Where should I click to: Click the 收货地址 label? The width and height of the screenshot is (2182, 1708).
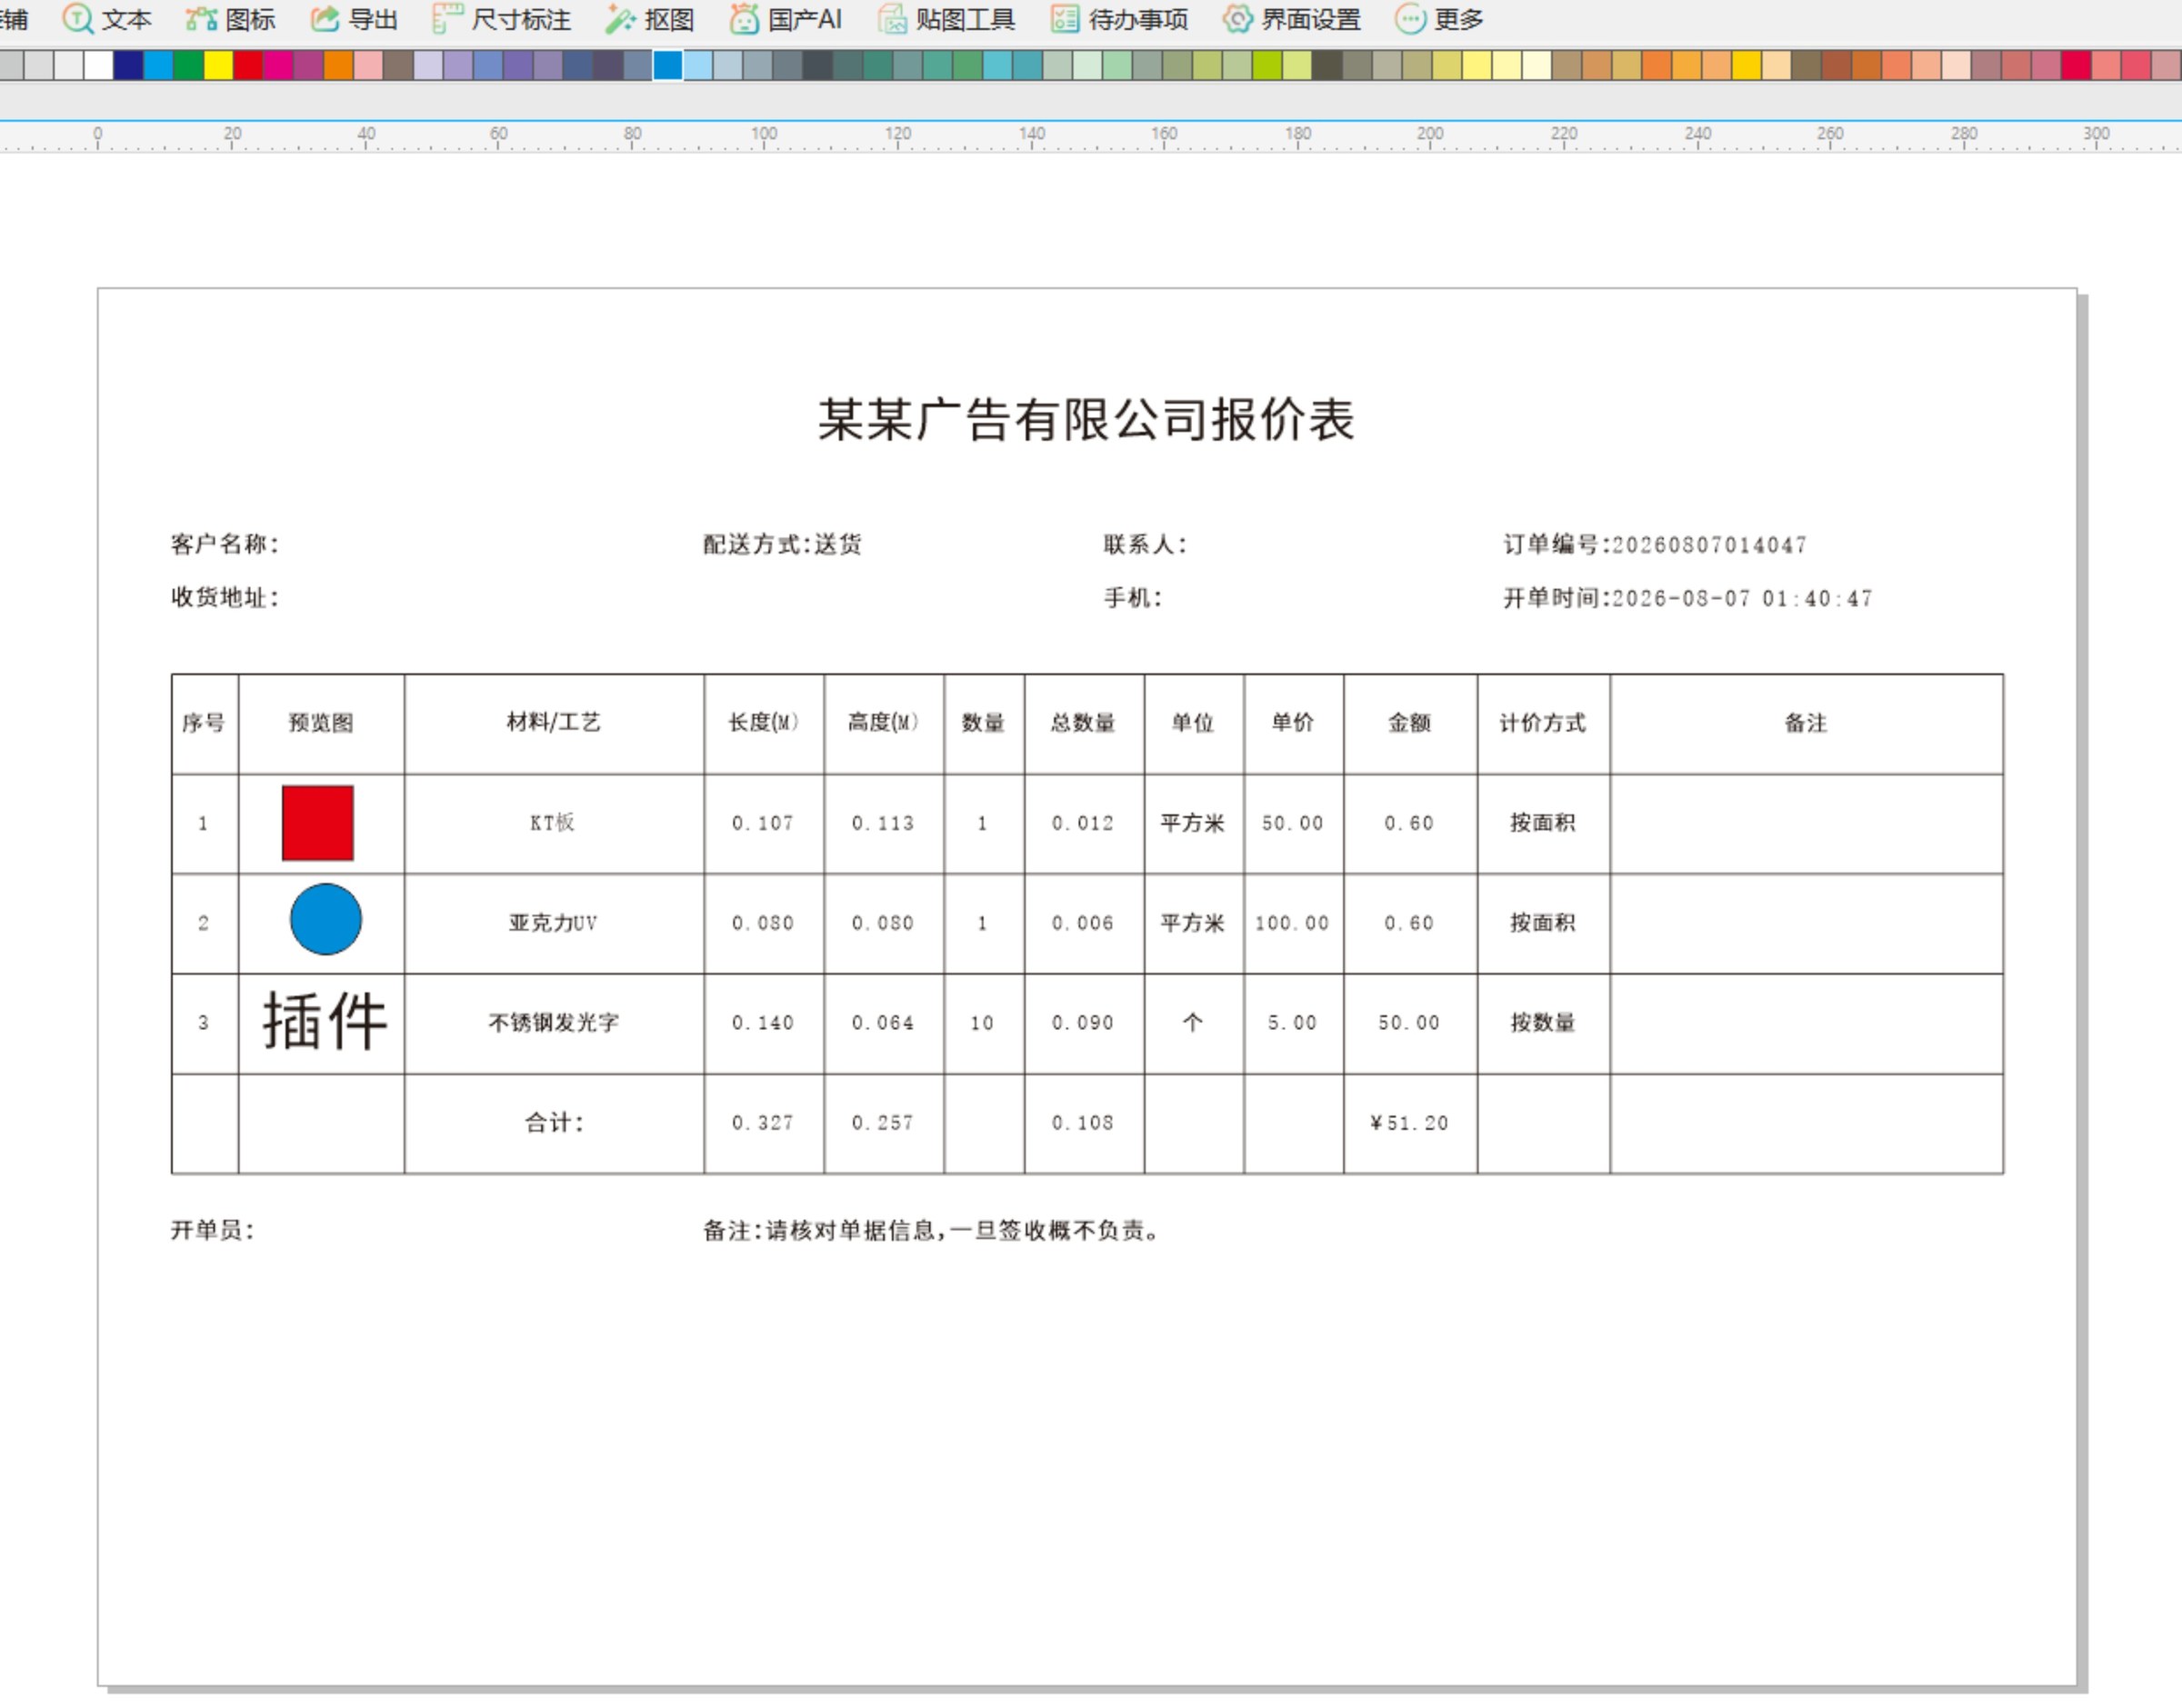point(225,598)
